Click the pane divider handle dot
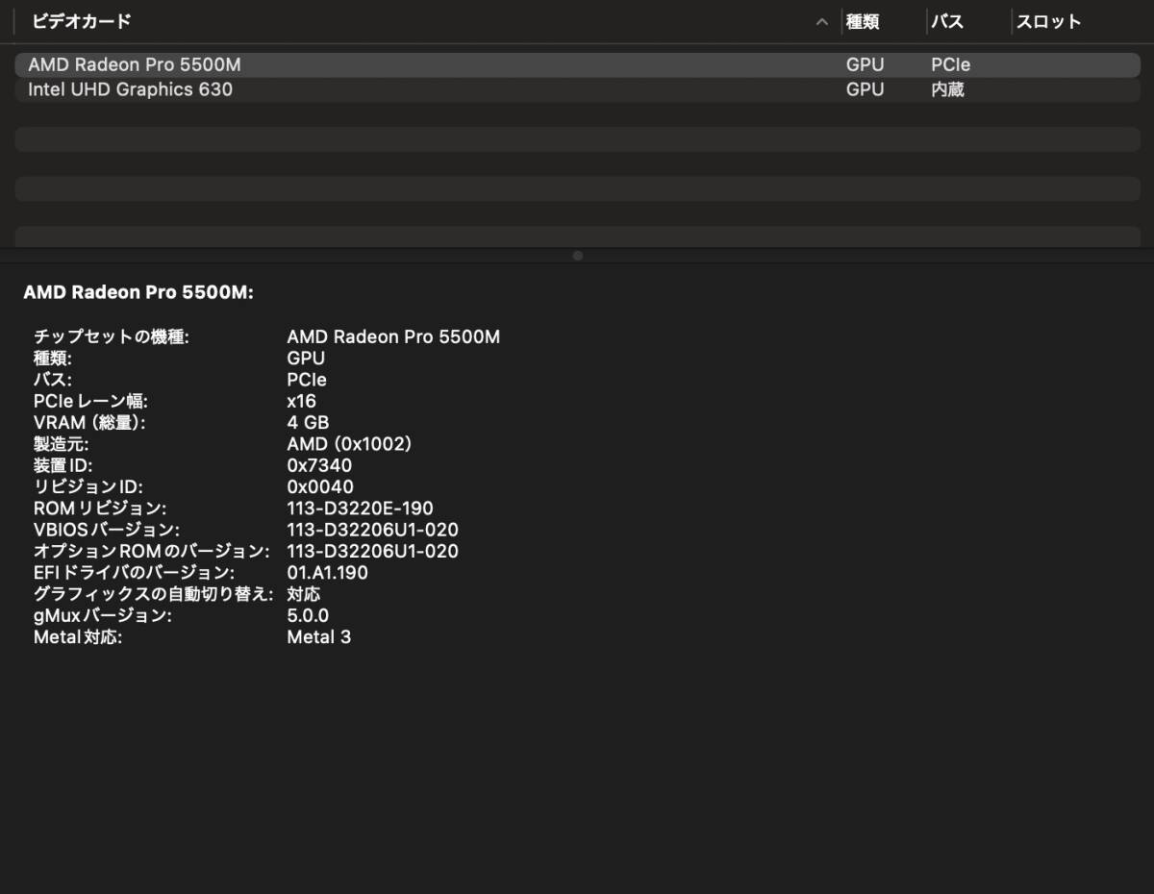The image size is (1154, 894). coord(577,256)
